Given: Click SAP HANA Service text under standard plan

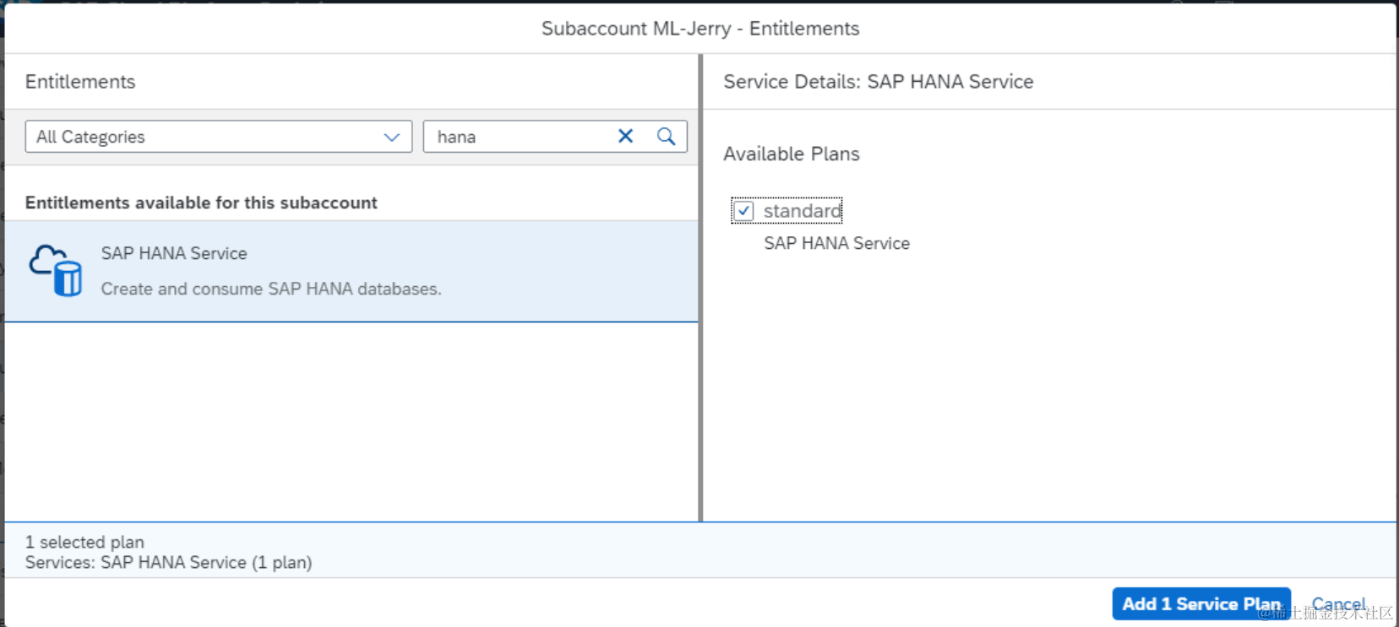Looking at the screenshot, I should pos(836,243).
